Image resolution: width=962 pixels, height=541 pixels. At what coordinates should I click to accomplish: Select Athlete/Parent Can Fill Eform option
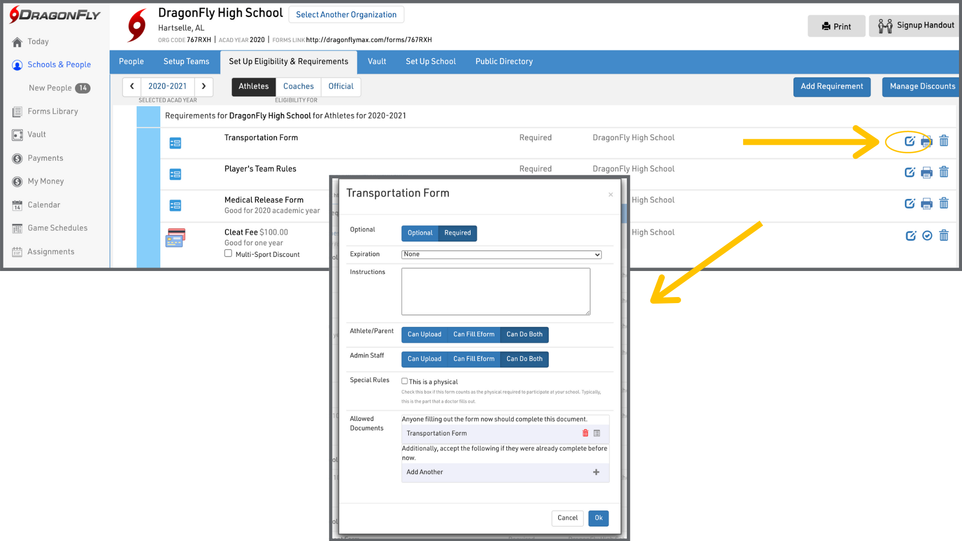pyautogui.click(x=473, y=335)
